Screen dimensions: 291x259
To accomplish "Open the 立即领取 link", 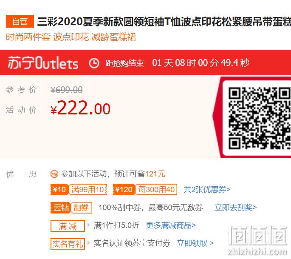I will 195,243.
